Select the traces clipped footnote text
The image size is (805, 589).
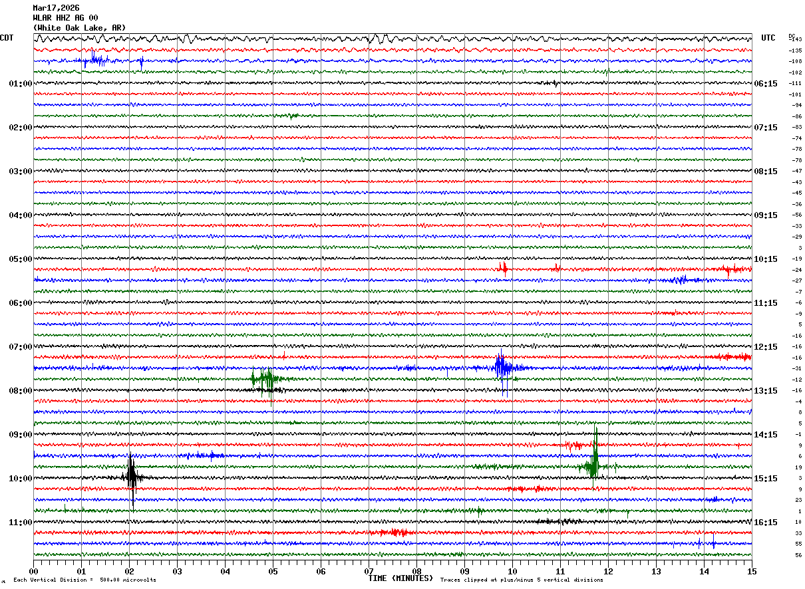point(522,580)
